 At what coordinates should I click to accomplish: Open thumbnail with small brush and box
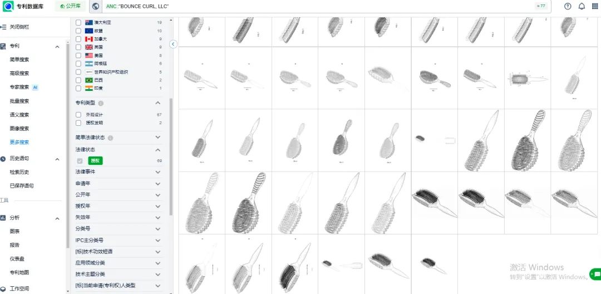[434, 140]
